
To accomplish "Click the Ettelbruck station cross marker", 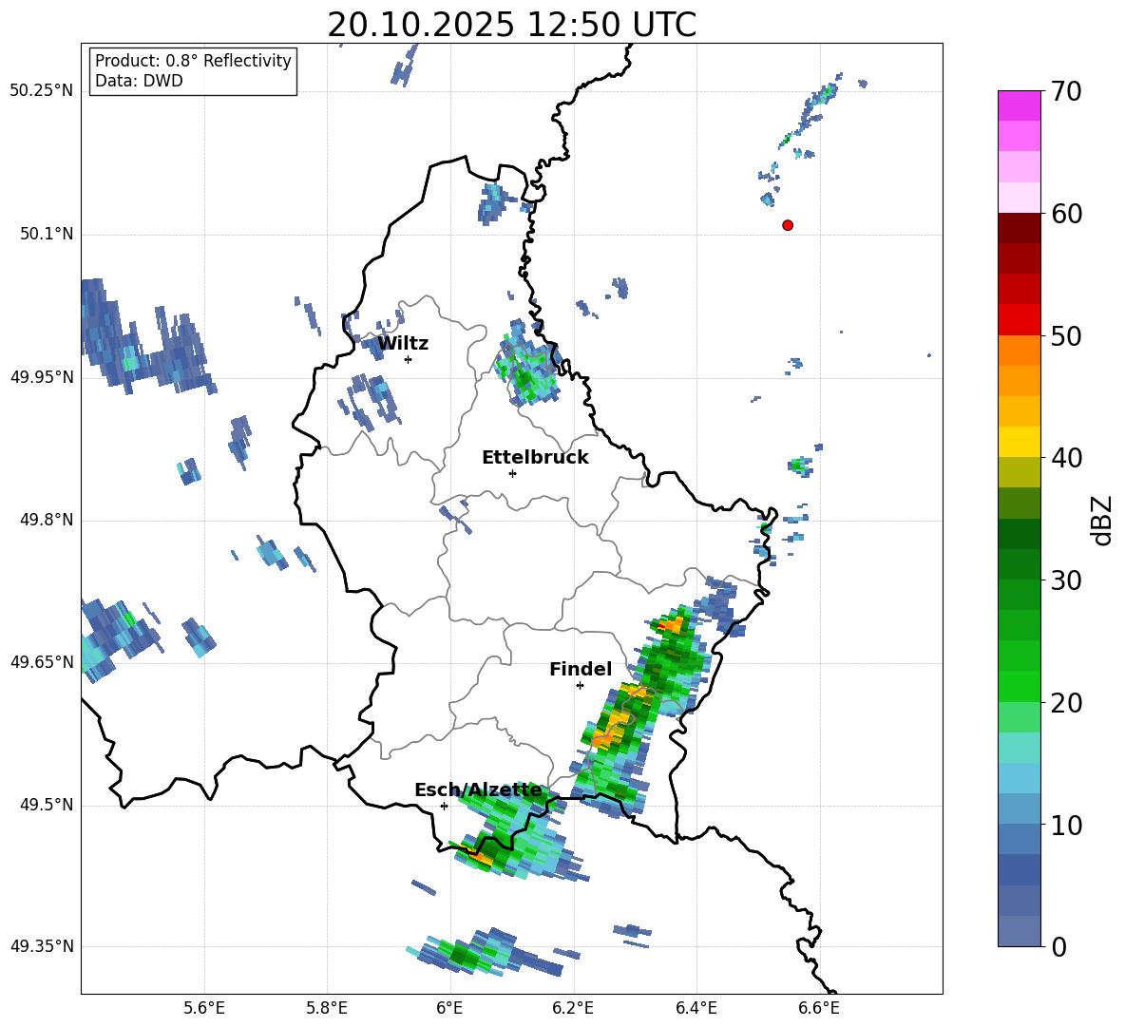I will (x=512, y=473).
